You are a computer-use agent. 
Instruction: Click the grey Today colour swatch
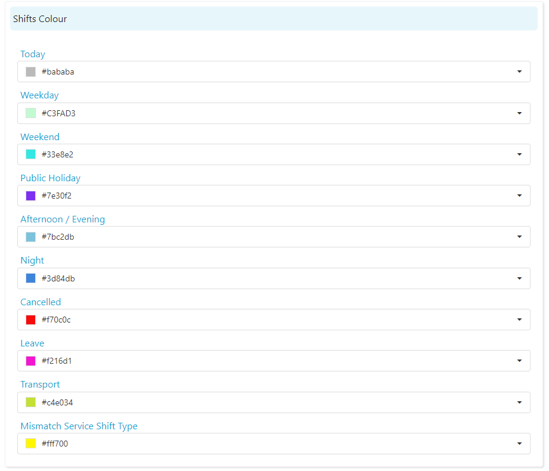[31, 72]
